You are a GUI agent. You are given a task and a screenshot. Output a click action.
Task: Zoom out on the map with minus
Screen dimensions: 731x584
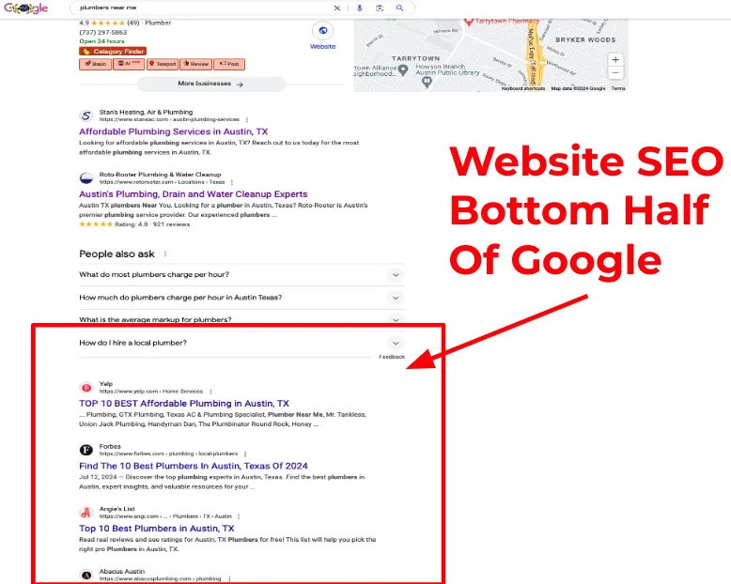pyautogui.click(x=615, y=72)
